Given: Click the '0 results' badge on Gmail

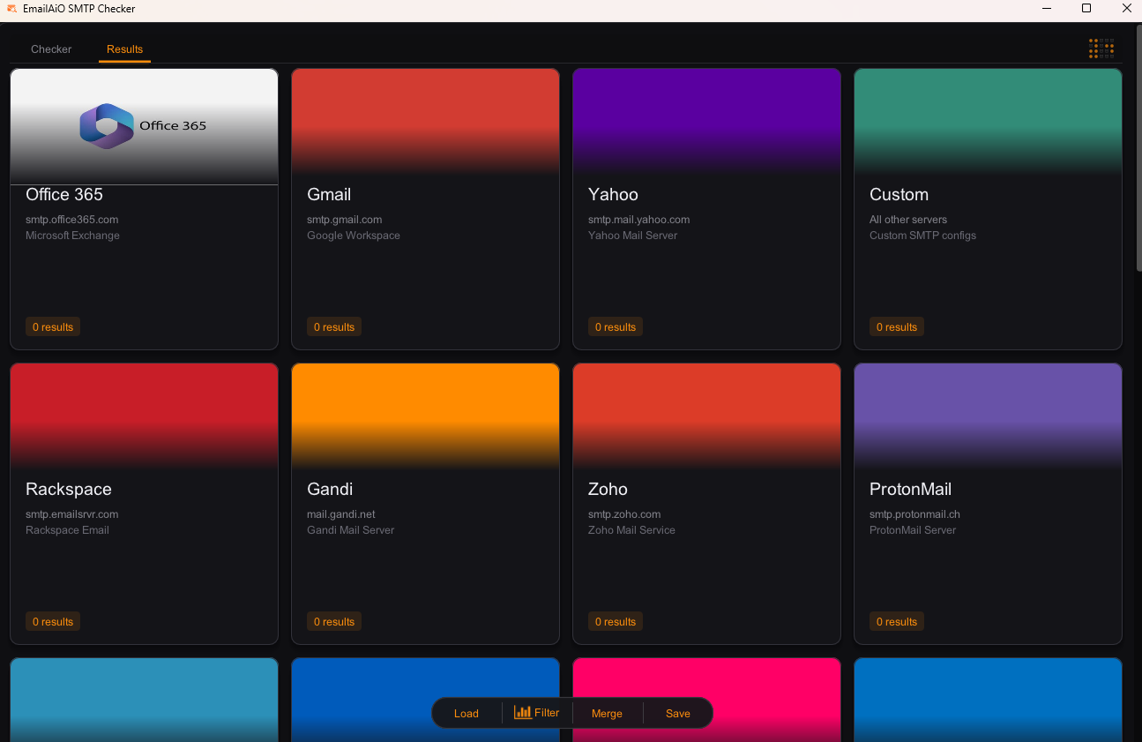Looking at the screenshot, I should click(333, 326).
